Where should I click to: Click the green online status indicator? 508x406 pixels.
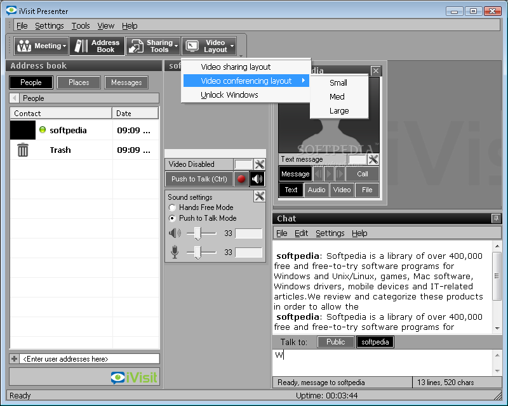tap(43, 130)
